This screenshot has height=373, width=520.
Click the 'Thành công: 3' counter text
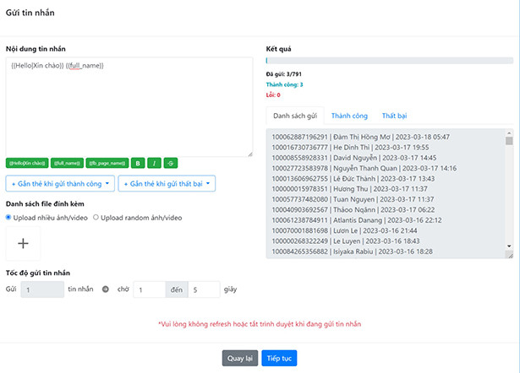pyautogui.click(x=285, y=84)
